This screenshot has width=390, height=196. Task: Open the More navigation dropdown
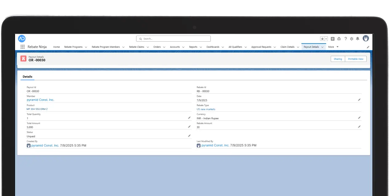click(x=333, y=47)
